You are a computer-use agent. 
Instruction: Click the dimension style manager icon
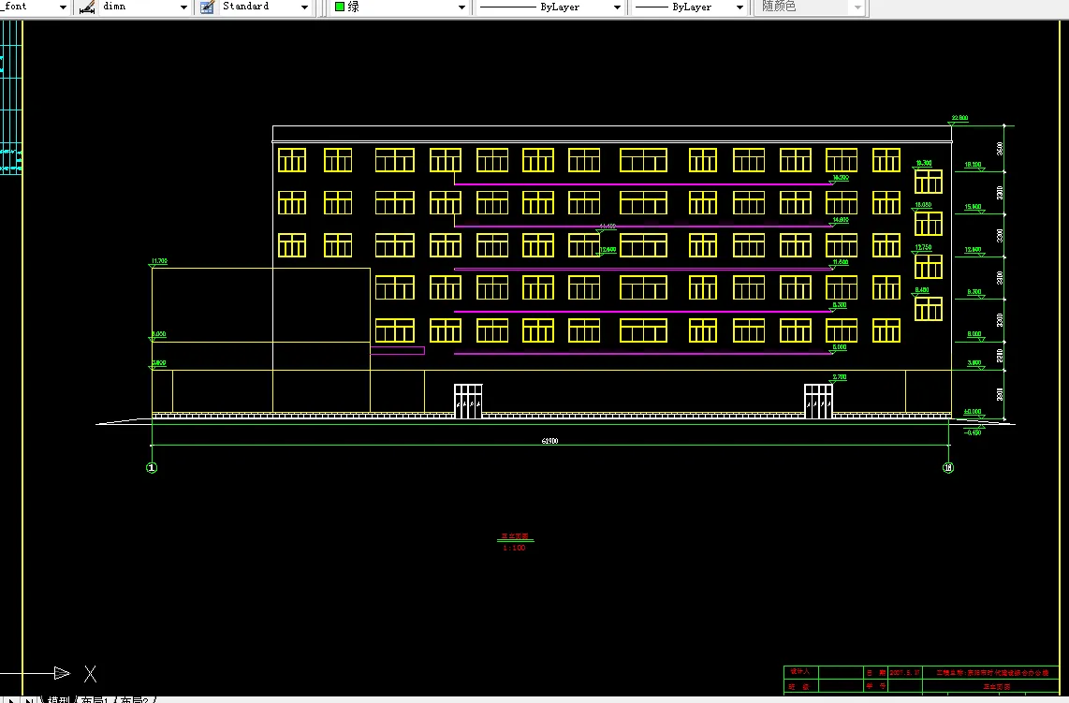click(86, 7)
